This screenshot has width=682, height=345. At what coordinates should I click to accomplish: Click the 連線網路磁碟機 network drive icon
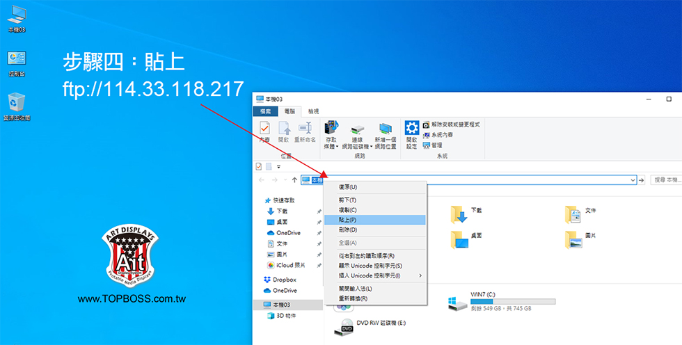357,131
